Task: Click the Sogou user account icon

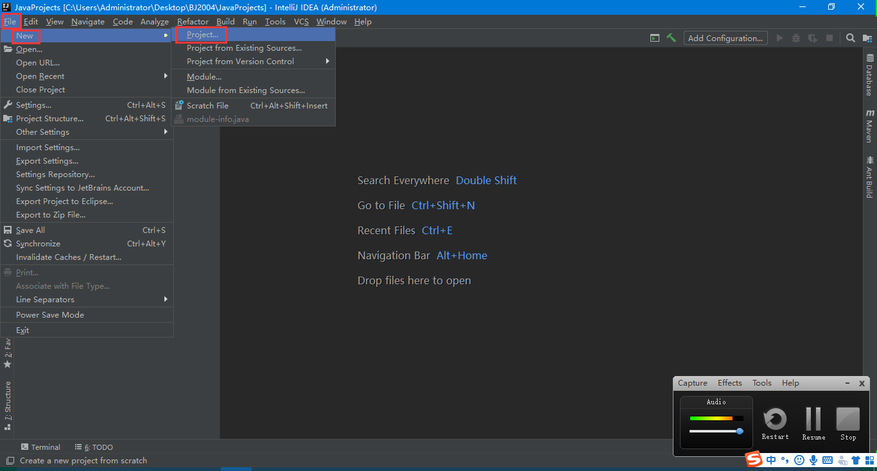Action: [x=842, y=460]
